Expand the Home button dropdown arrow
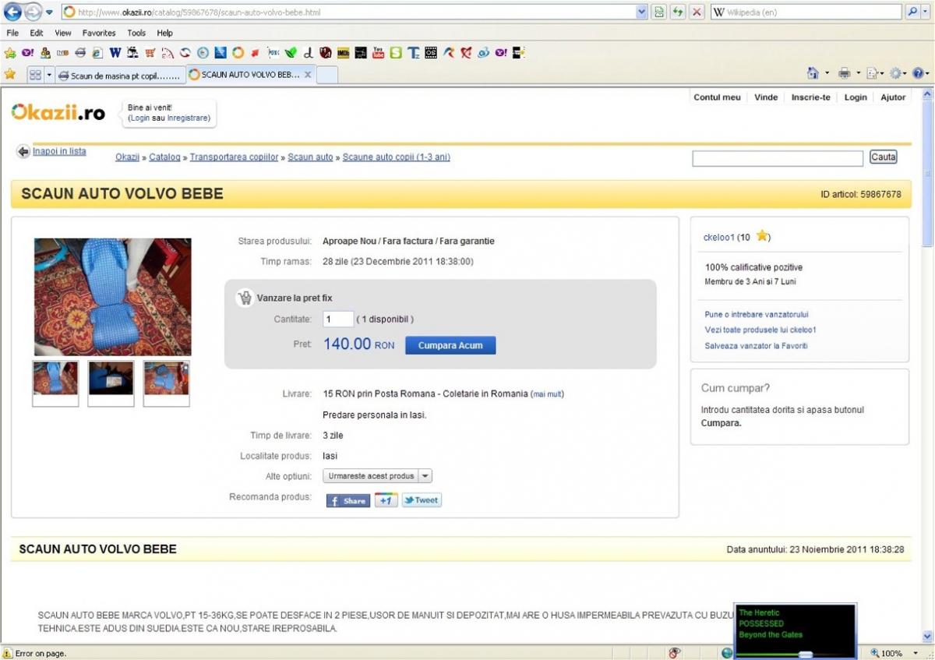The height and width of the screenshot is (660, 935). 827,74
